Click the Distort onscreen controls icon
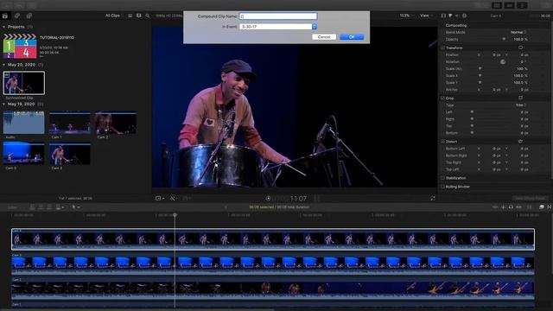 520,142
